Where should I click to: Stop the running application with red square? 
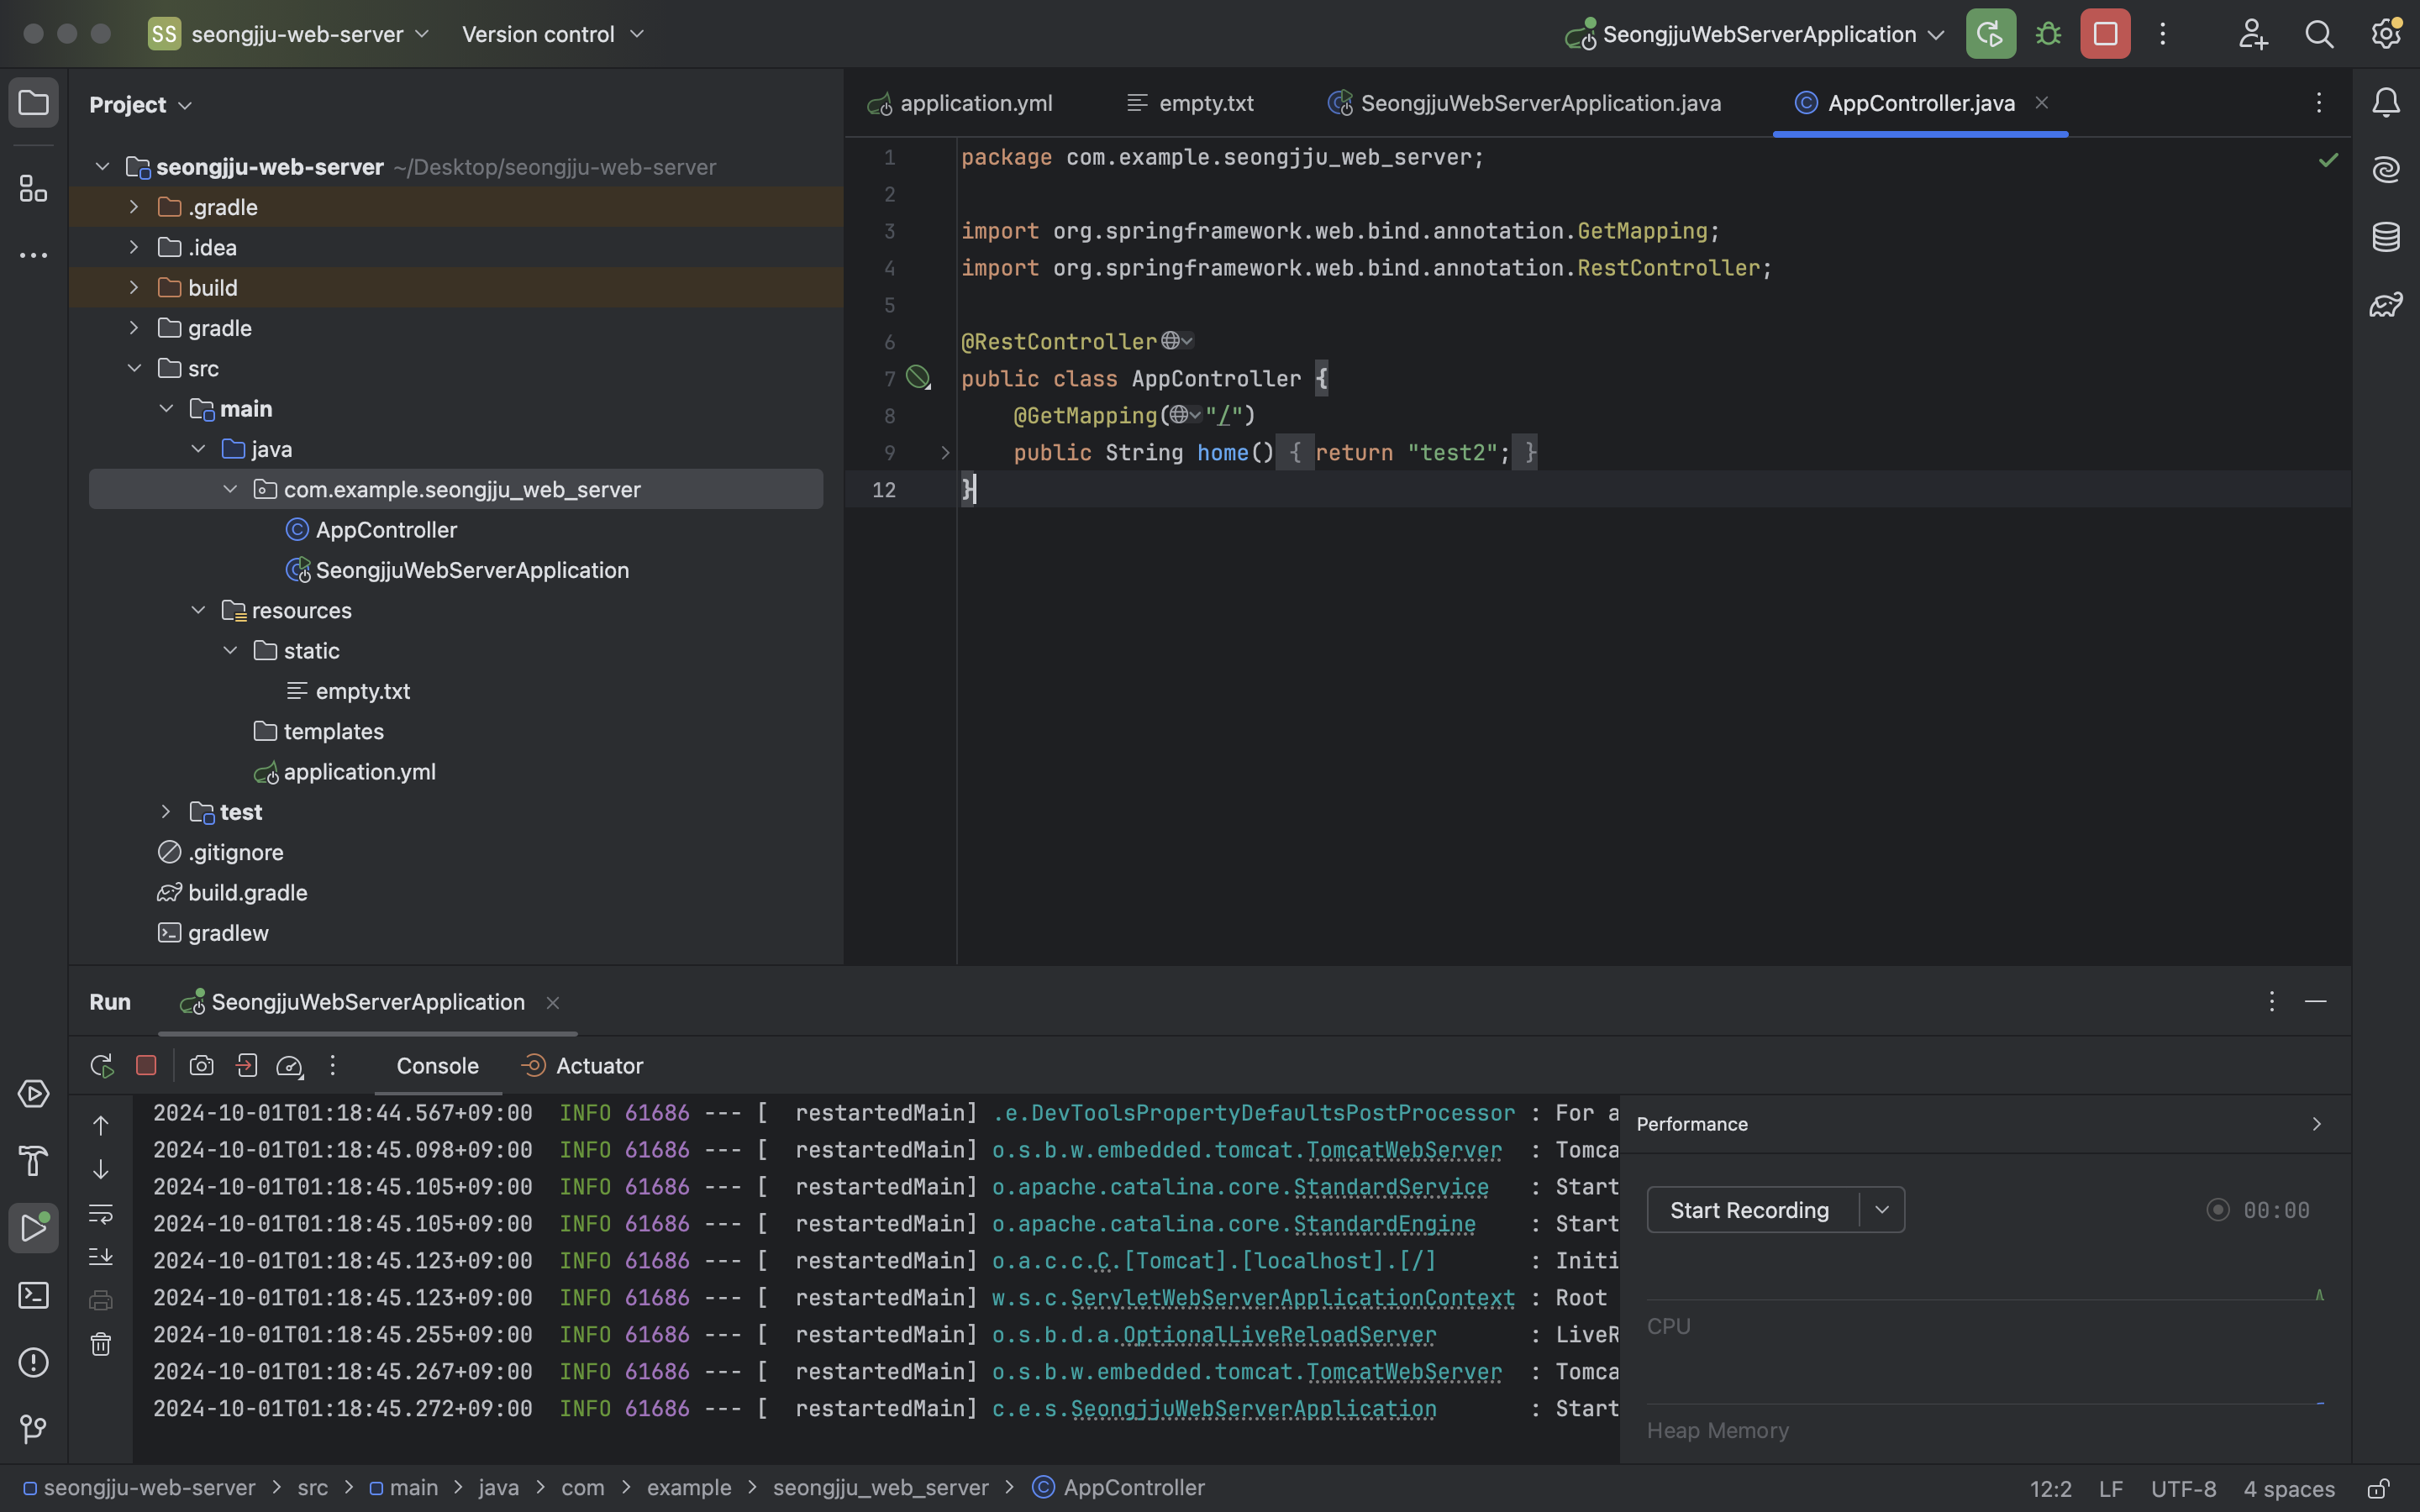(2105, 34)
